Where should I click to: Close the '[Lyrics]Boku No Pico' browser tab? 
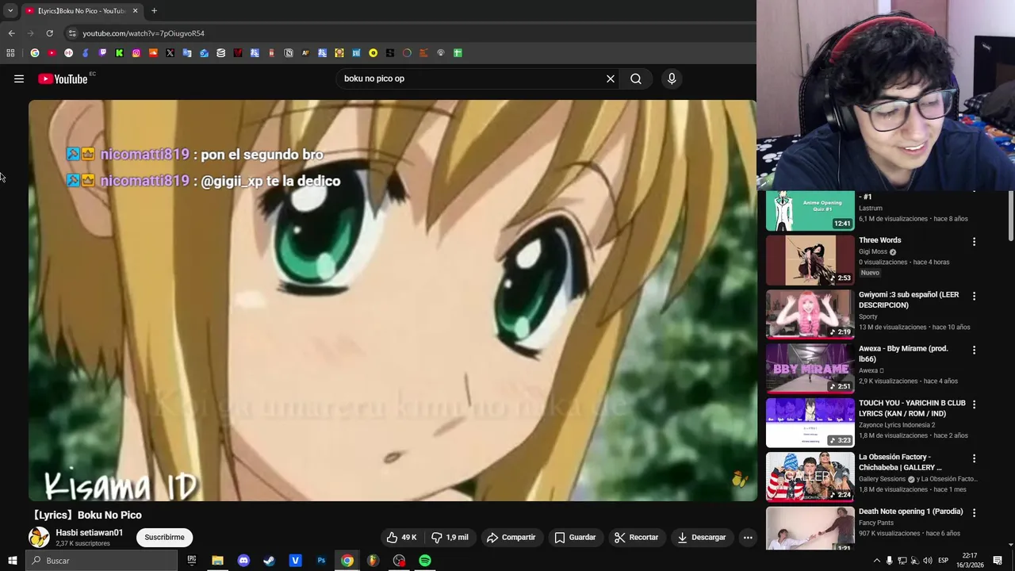click(135, 11)
